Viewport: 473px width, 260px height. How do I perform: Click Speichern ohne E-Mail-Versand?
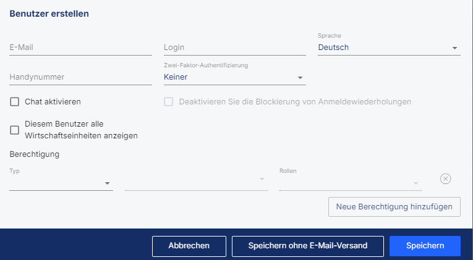(308, 246)
